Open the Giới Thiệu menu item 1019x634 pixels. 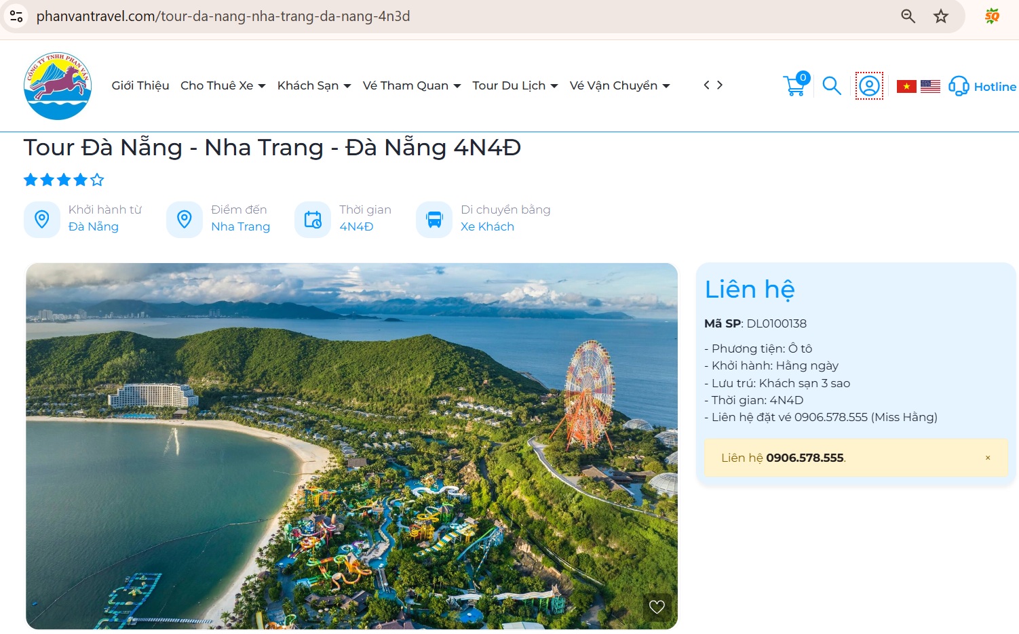pyautogui.click(x=140, y=85)
